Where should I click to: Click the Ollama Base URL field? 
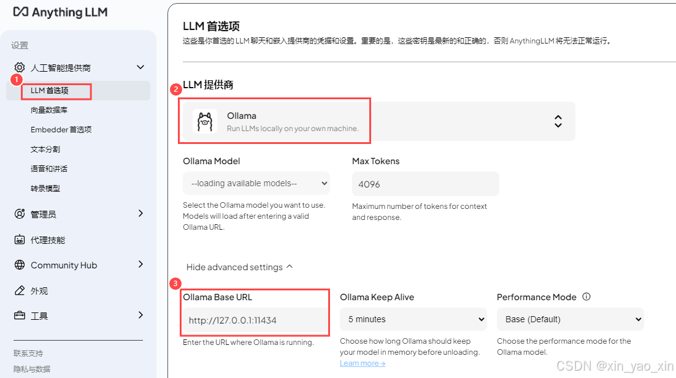point(256,320)
